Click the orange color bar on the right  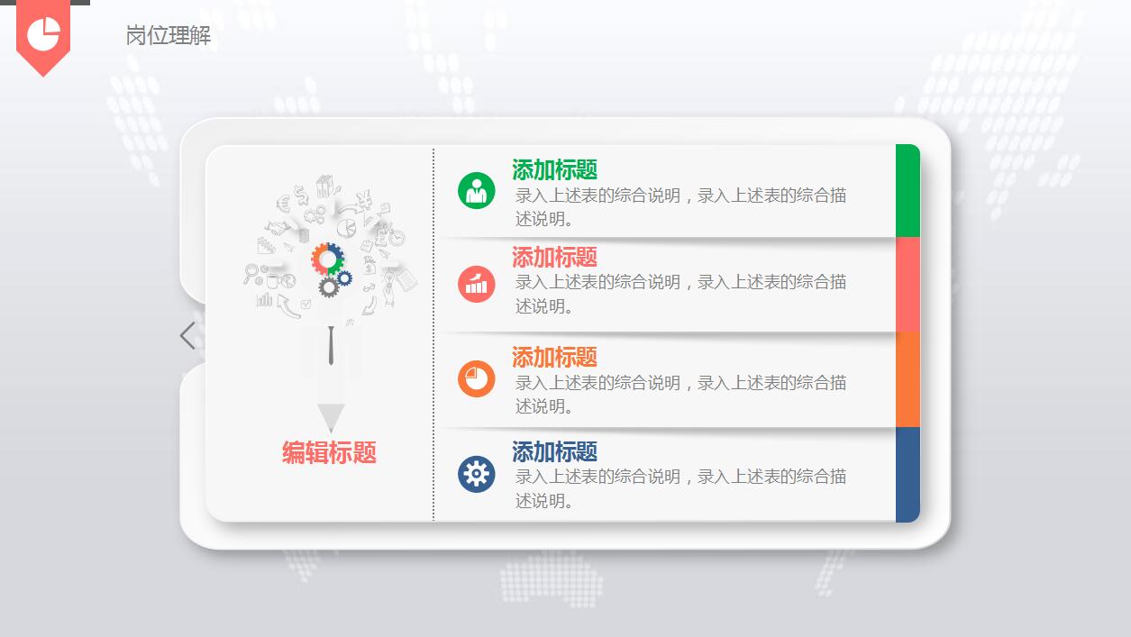point(908,378)
